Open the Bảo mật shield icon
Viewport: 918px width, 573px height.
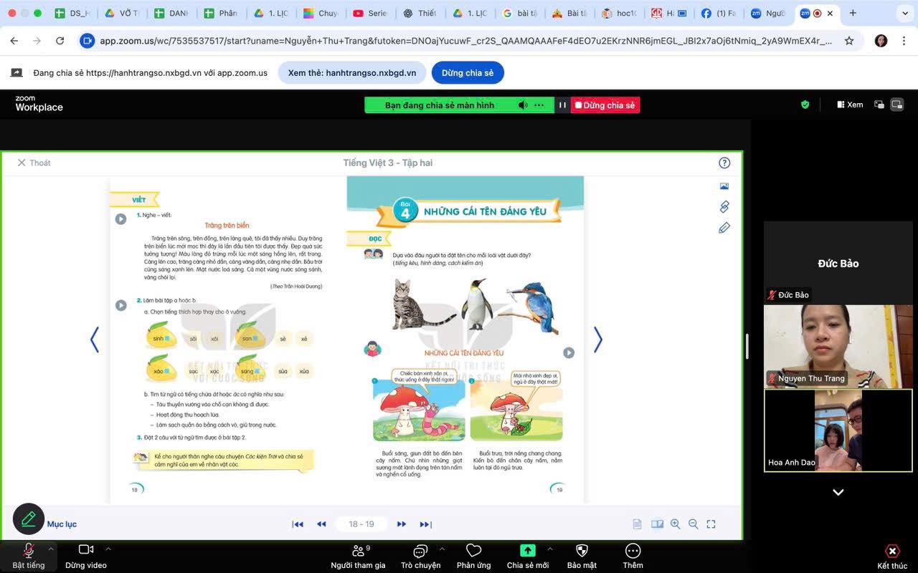[582, 551]
